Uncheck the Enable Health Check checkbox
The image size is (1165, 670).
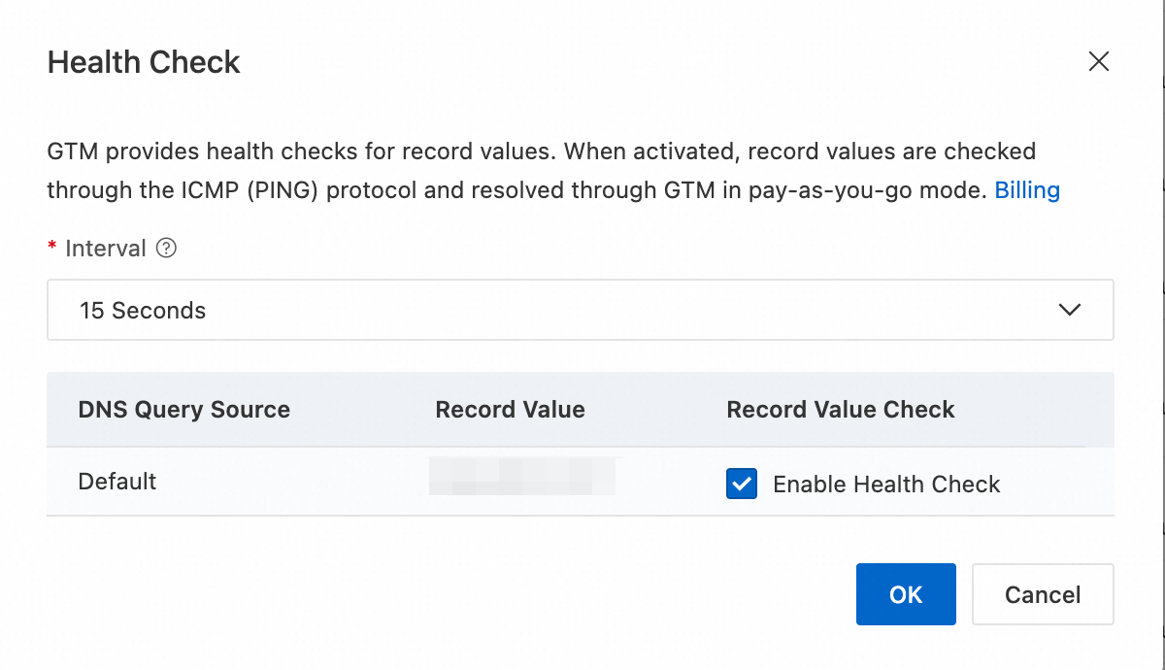pyautogui.click(x=742, y=484)
